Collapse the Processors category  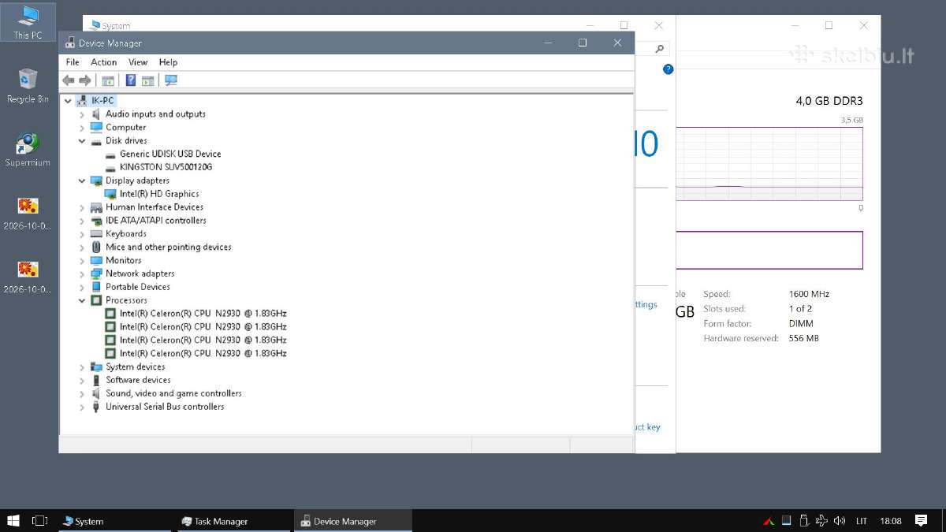pyautogui.click(x=82, y=300)
